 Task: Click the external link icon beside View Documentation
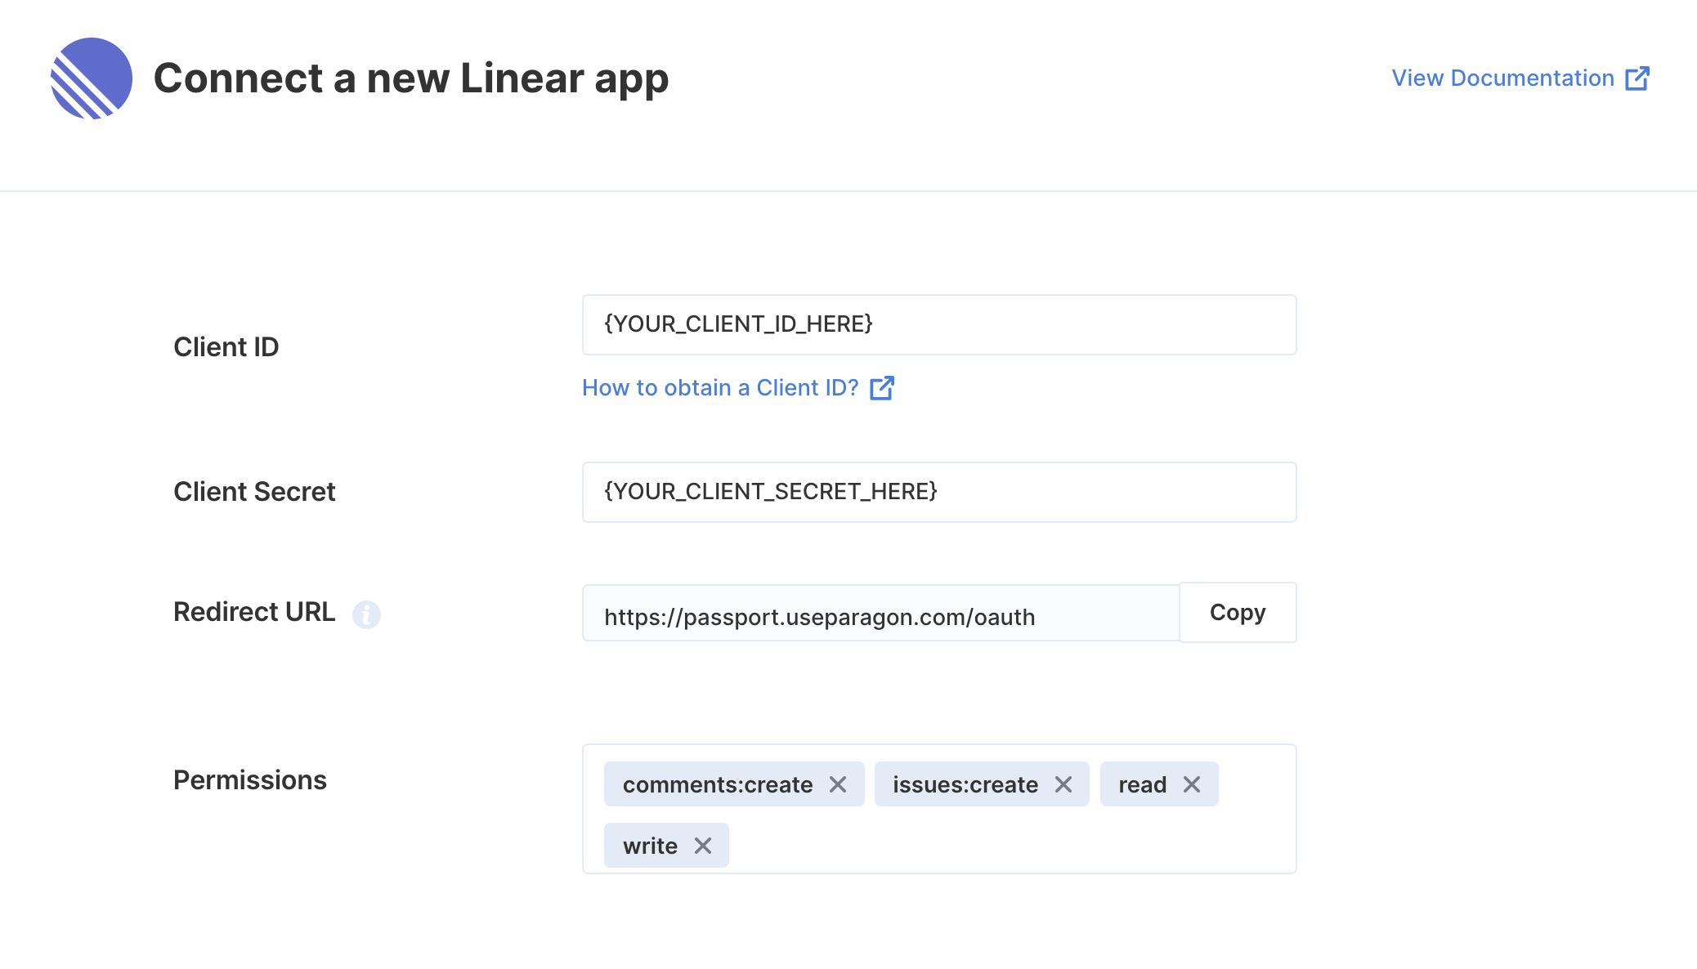click(1637, 78)
